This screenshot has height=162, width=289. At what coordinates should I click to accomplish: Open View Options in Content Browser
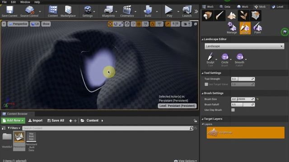tap(186, 161)
